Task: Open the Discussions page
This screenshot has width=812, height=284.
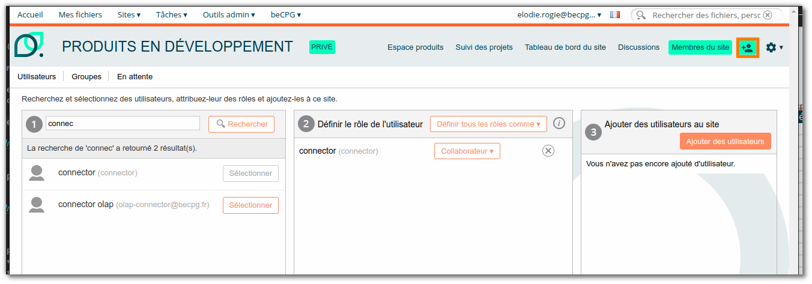Action: (x=638, y=47)
